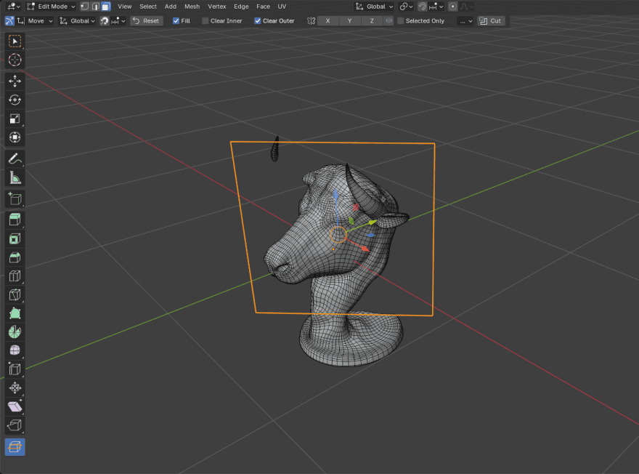Pick the Inset Faces tool
This screenshot has height=474, width=639.
(x=15, y=238)
